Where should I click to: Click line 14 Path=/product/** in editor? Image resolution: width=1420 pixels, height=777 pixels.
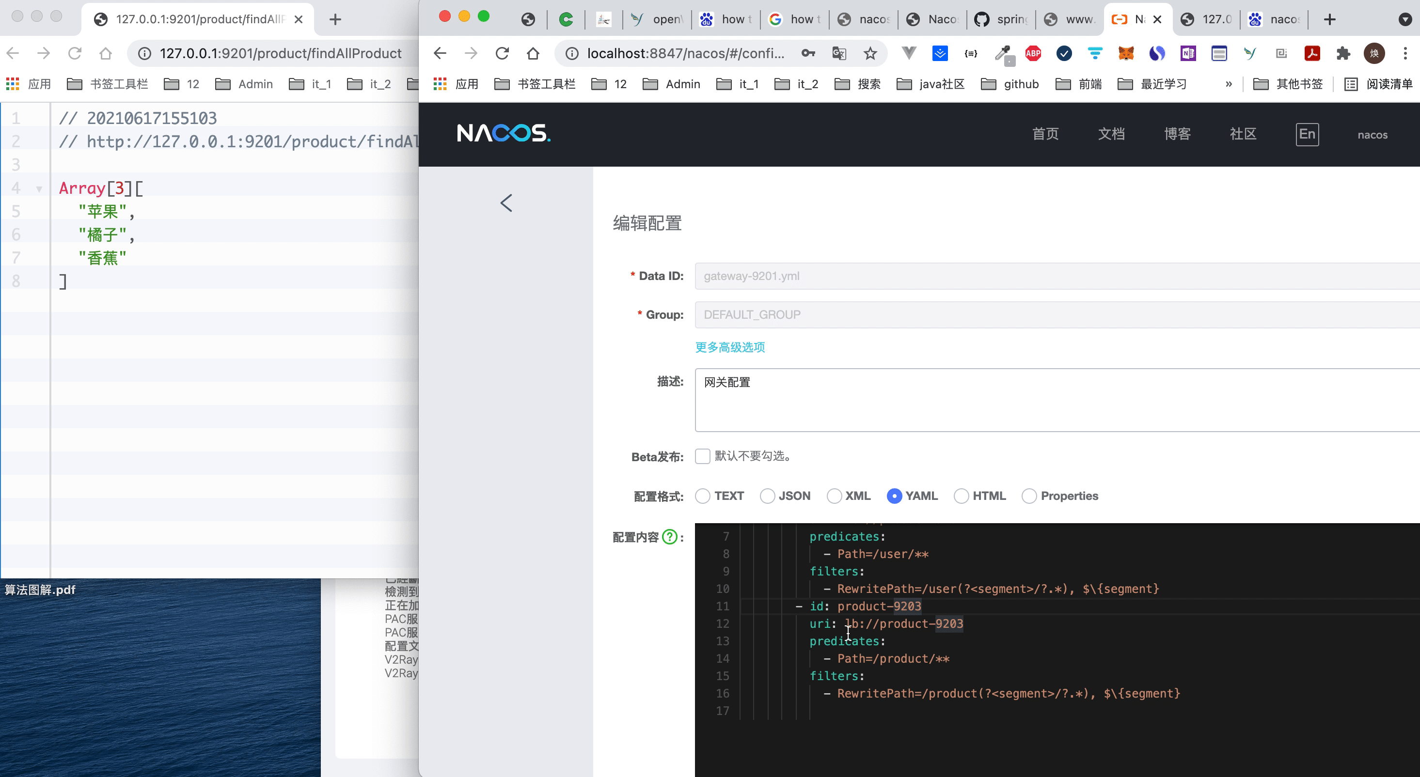click(893, 658)
